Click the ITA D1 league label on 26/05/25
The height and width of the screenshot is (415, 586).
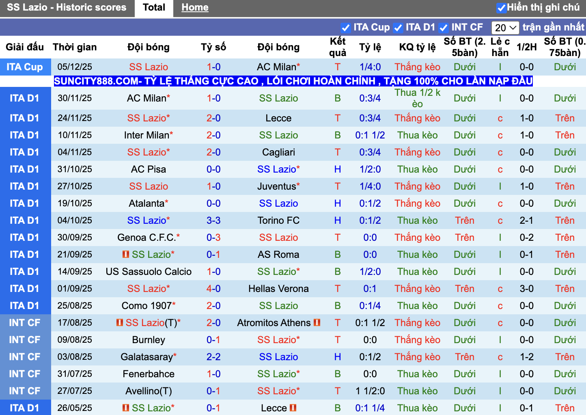point(25,408)
